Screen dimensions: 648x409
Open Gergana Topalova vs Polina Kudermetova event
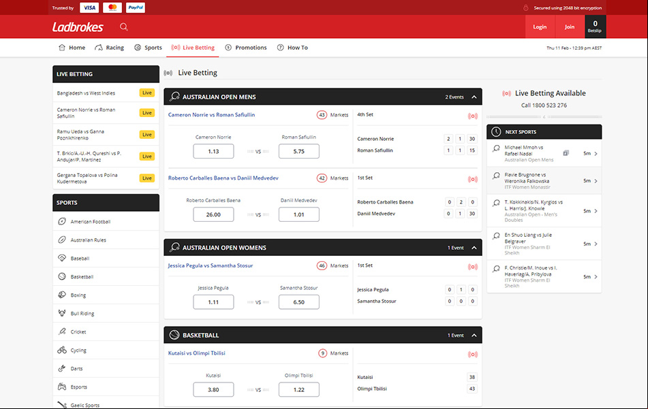click(x=106, y=178)
